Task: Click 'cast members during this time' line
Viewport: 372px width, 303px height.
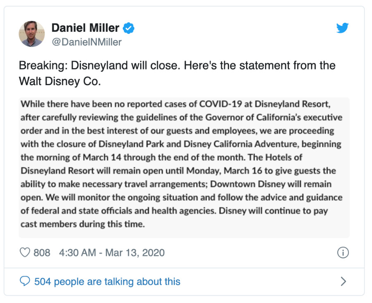Action: pos(83,224)
